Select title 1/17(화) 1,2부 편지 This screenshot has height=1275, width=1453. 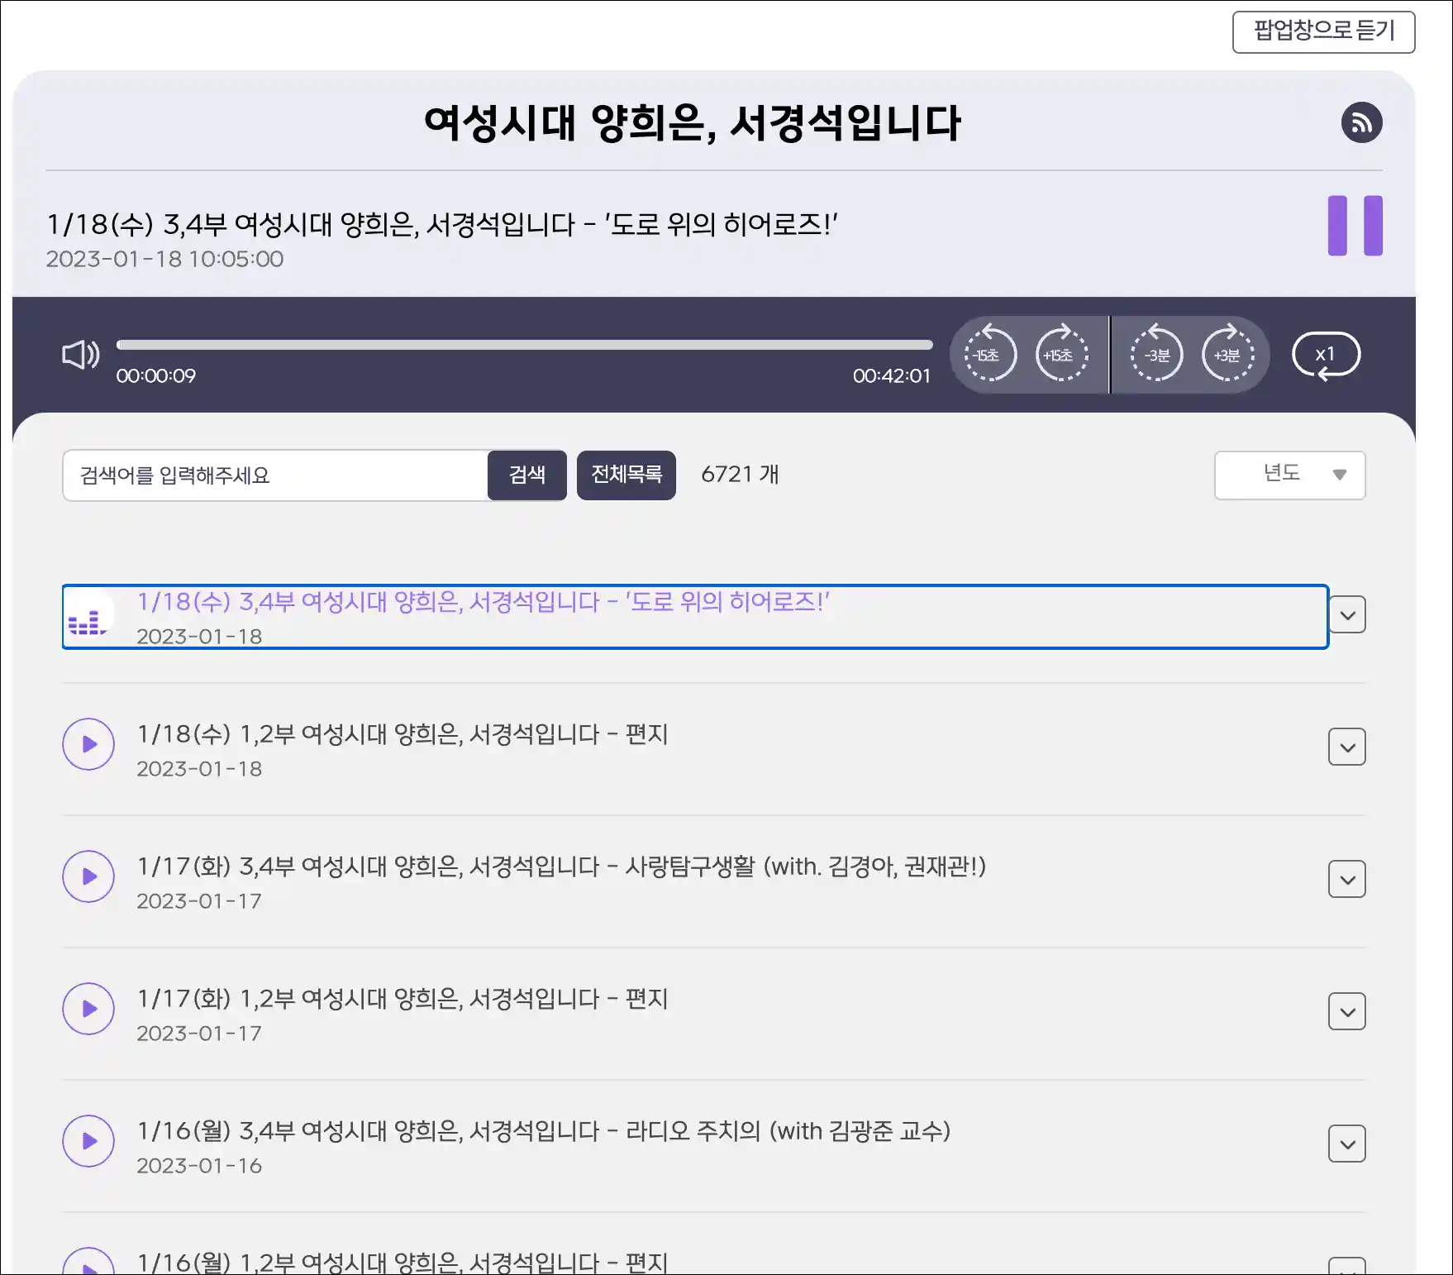pos(403,999)
